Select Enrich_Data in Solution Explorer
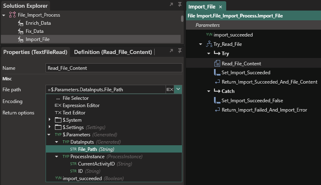Screen dimensions: 321x185 pos(38,23)
